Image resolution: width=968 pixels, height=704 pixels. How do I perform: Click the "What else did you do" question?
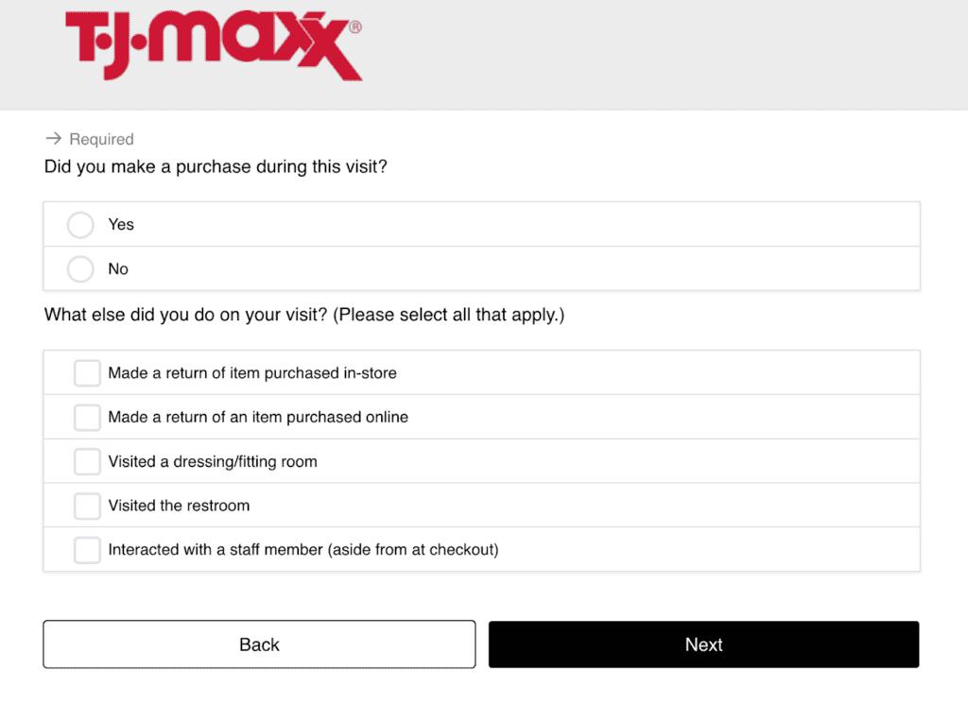[303, 315]
